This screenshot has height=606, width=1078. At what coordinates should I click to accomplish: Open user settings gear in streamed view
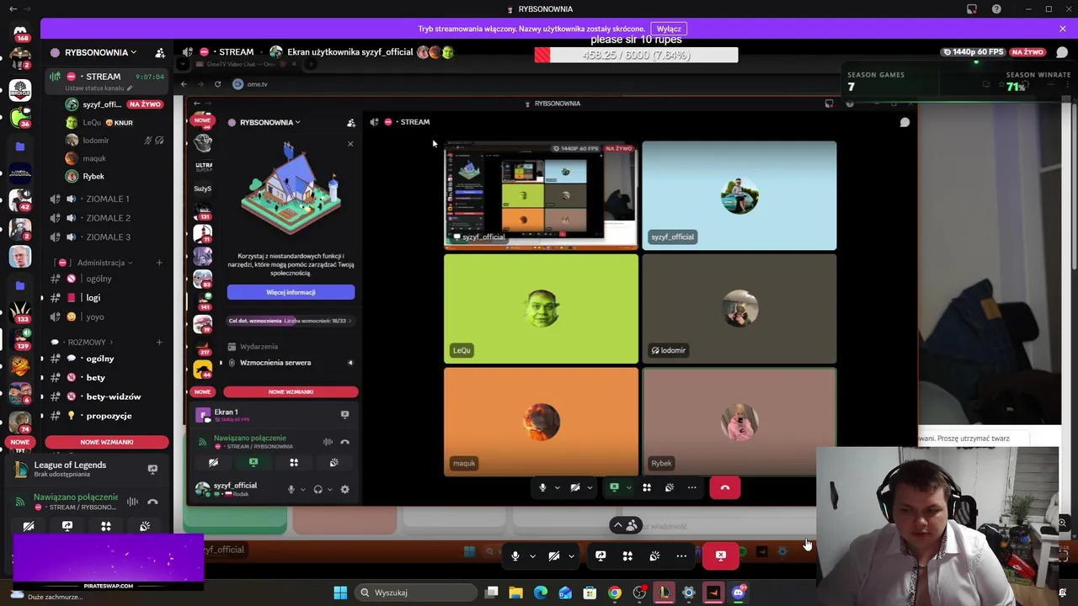click(344, 489)
